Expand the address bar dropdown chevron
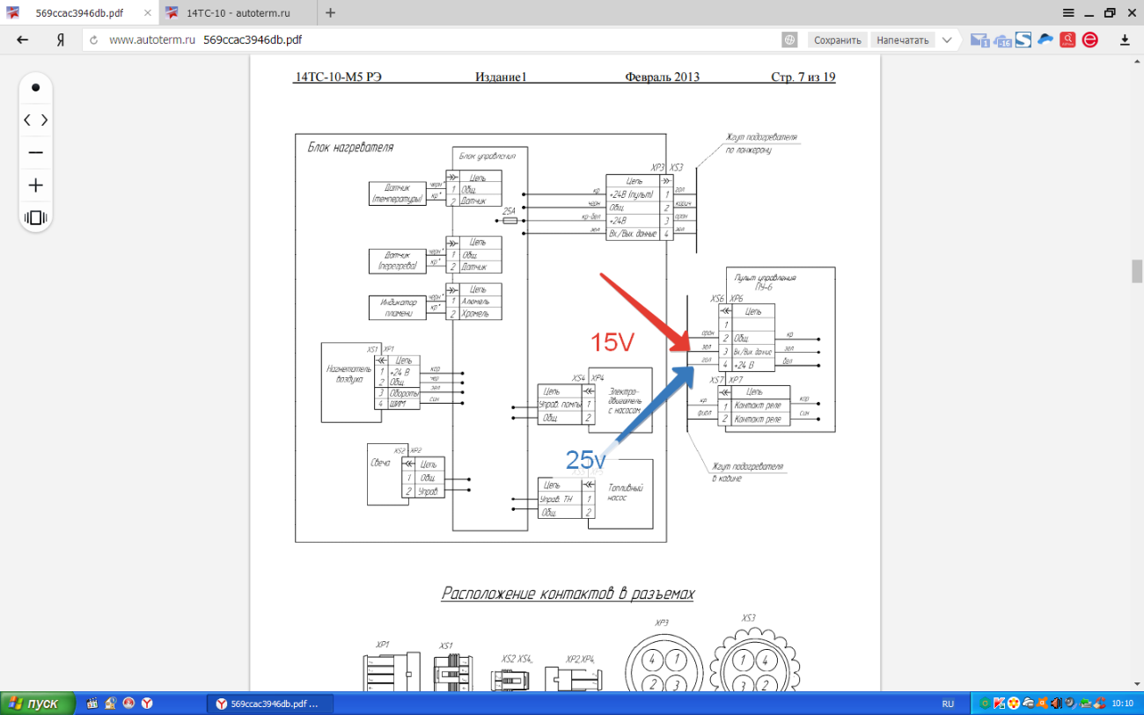Screen dimensions: 1144x715 [947, 40]
